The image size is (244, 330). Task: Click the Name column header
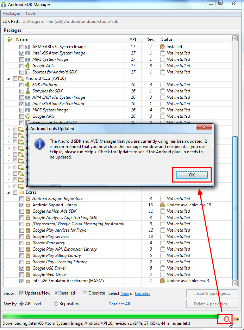tap(22, 39)
